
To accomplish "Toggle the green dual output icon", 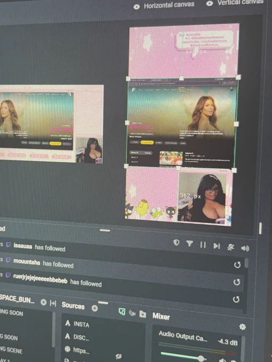I will [122, 311].
